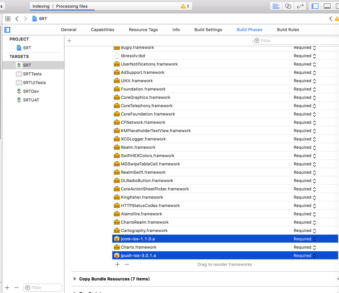Change Required status for XCGLogger.framework
The image size is (339, 293).
[x=305, y=139]
